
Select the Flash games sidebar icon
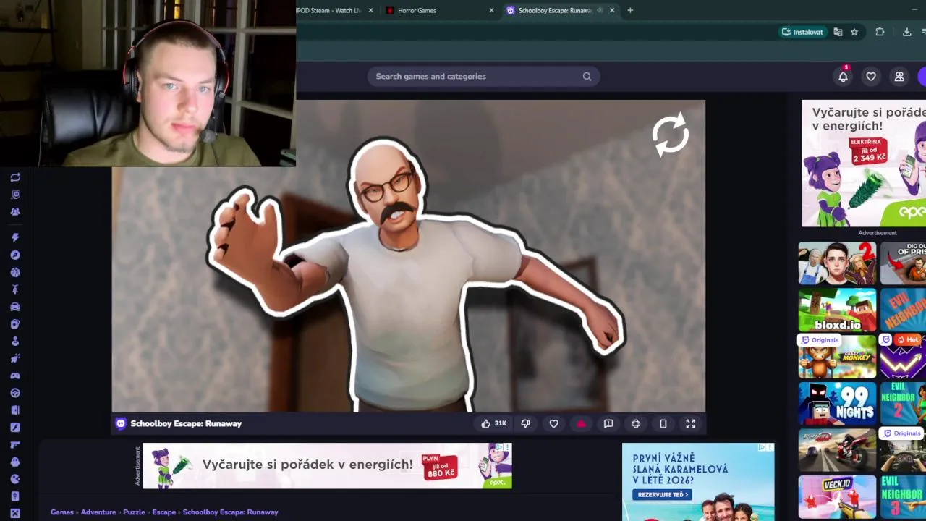(x=15, y=427)
